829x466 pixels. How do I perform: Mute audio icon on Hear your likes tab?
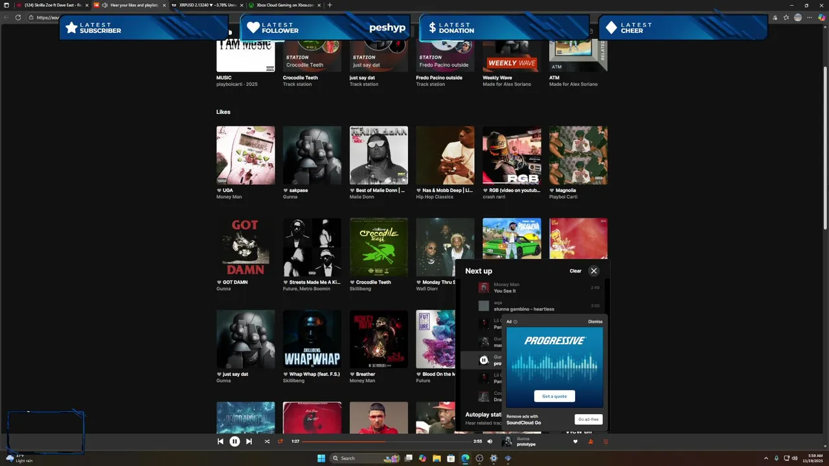105,5
